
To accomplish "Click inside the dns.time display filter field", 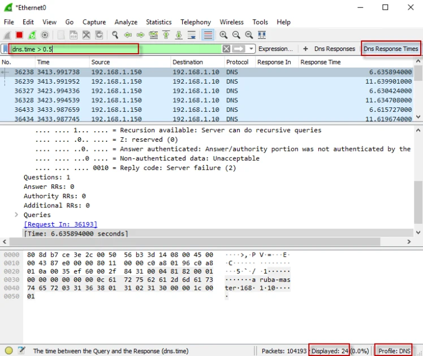I will [113, 49].
